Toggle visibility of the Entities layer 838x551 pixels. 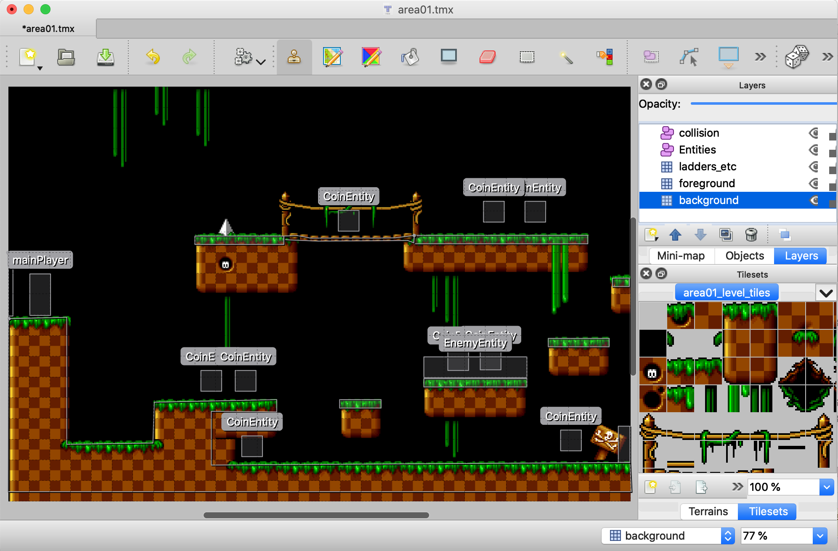click(x=814, y=150)
